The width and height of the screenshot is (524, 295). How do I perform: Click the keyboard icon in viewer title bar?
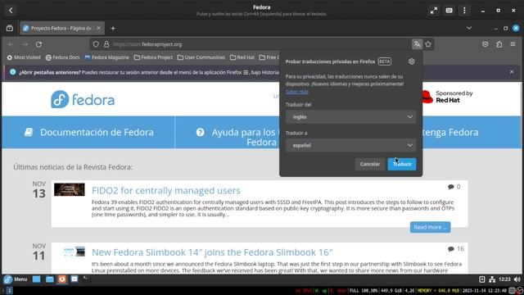pyautogui.click(x=449, y=11)
